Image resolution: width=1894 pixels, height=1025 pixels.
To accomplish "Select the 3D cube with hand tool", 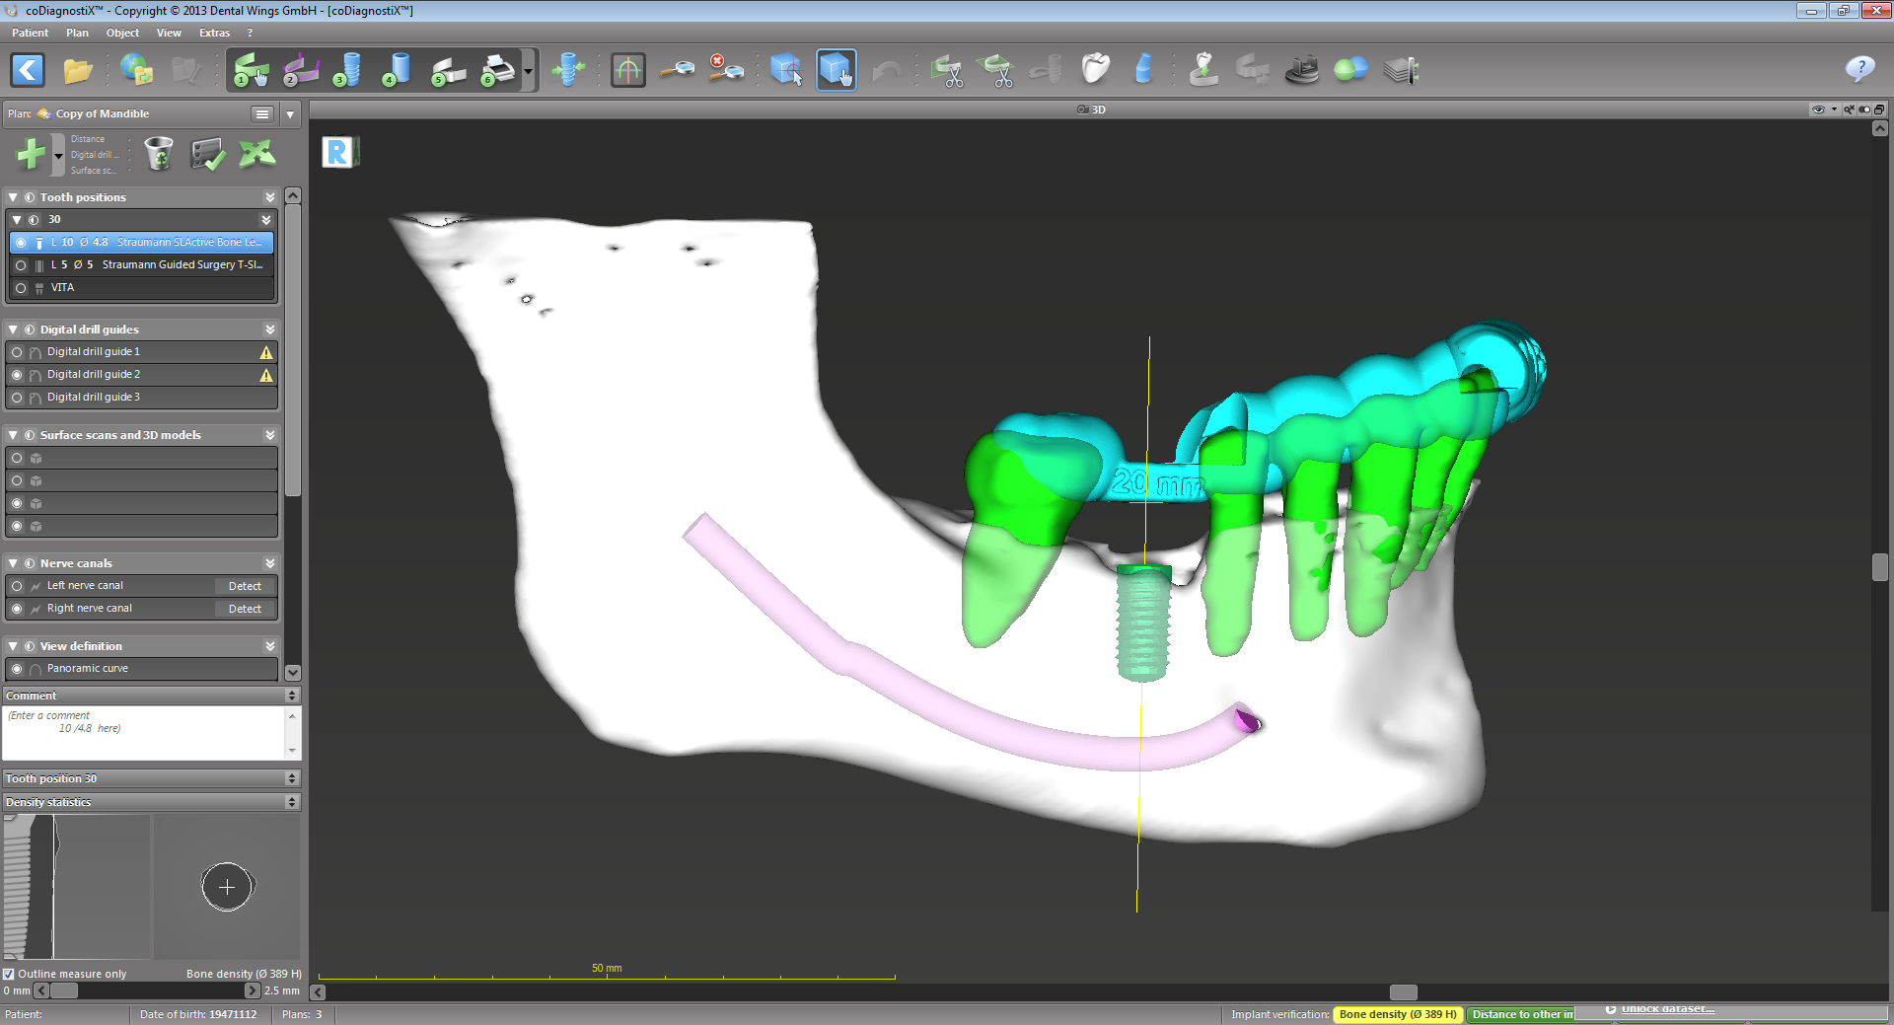I will 836,70.
